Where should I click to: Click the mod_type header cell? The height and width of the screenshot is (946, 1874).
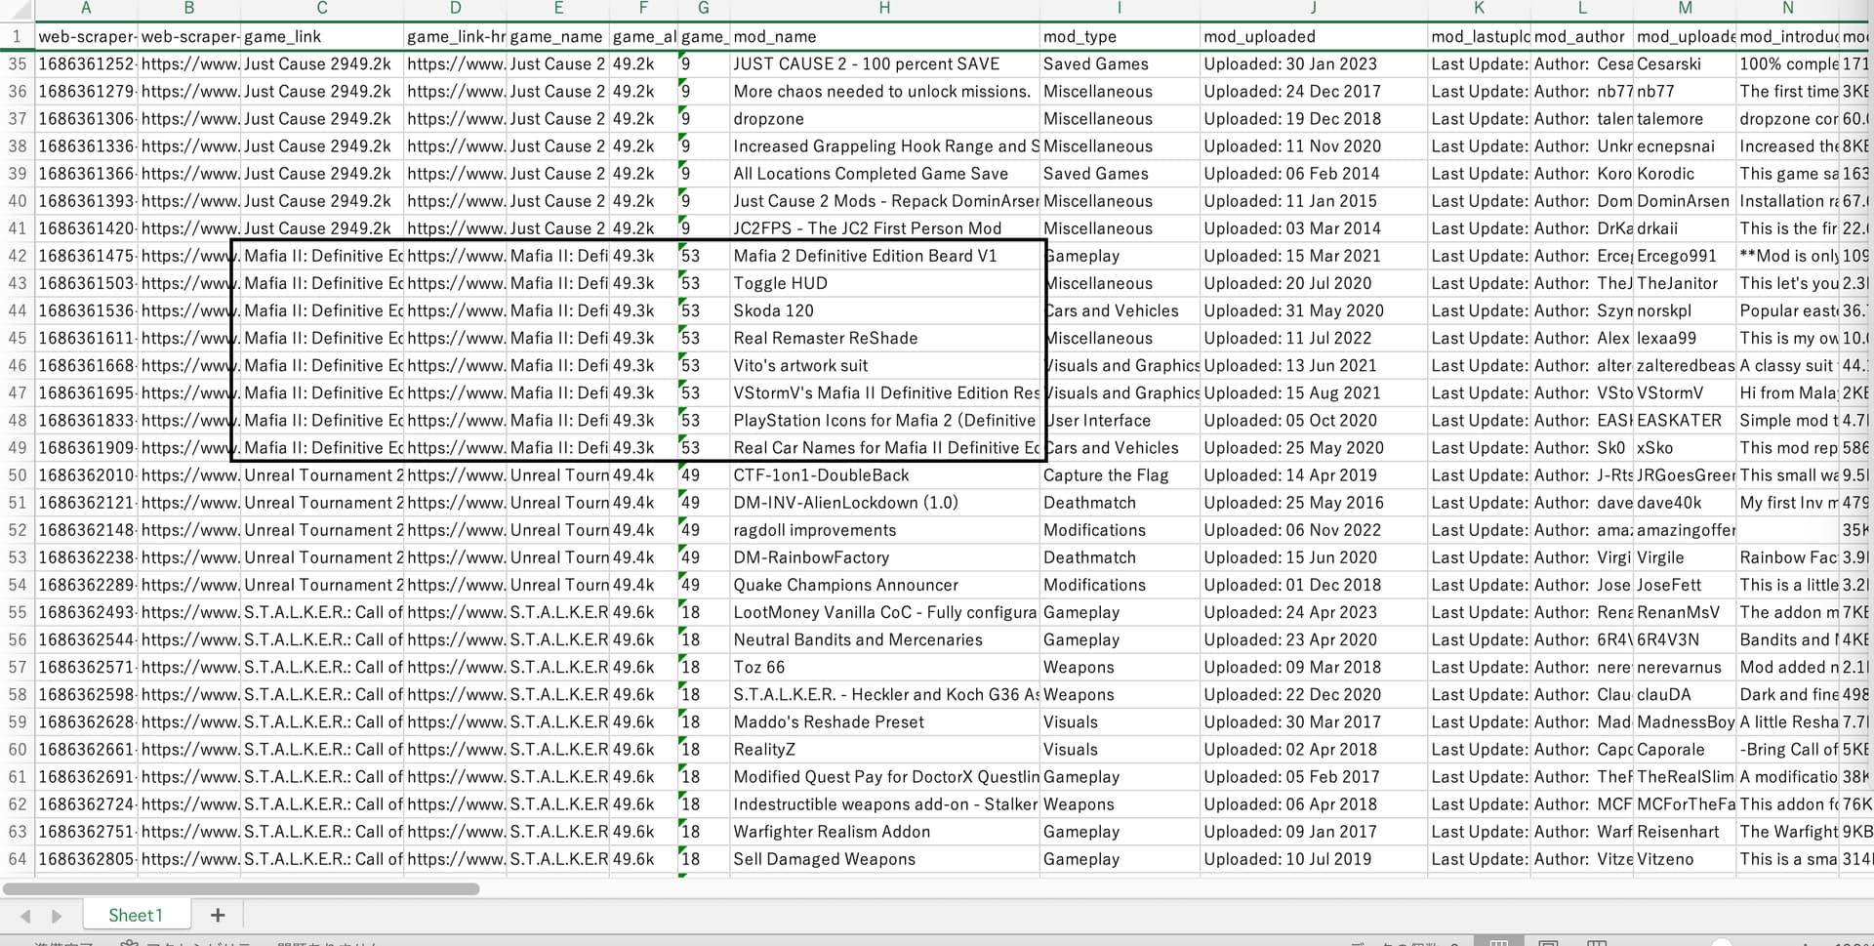tap(1119, 36)
